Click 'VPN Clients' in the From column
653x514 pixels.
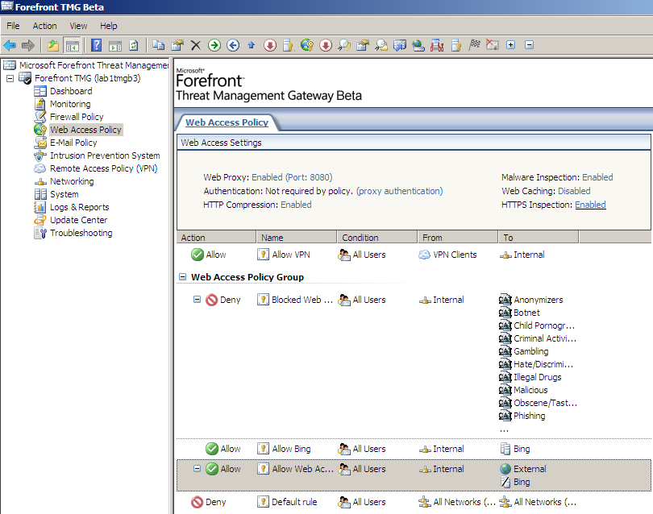pyautogui.click(x=455, y=255)
